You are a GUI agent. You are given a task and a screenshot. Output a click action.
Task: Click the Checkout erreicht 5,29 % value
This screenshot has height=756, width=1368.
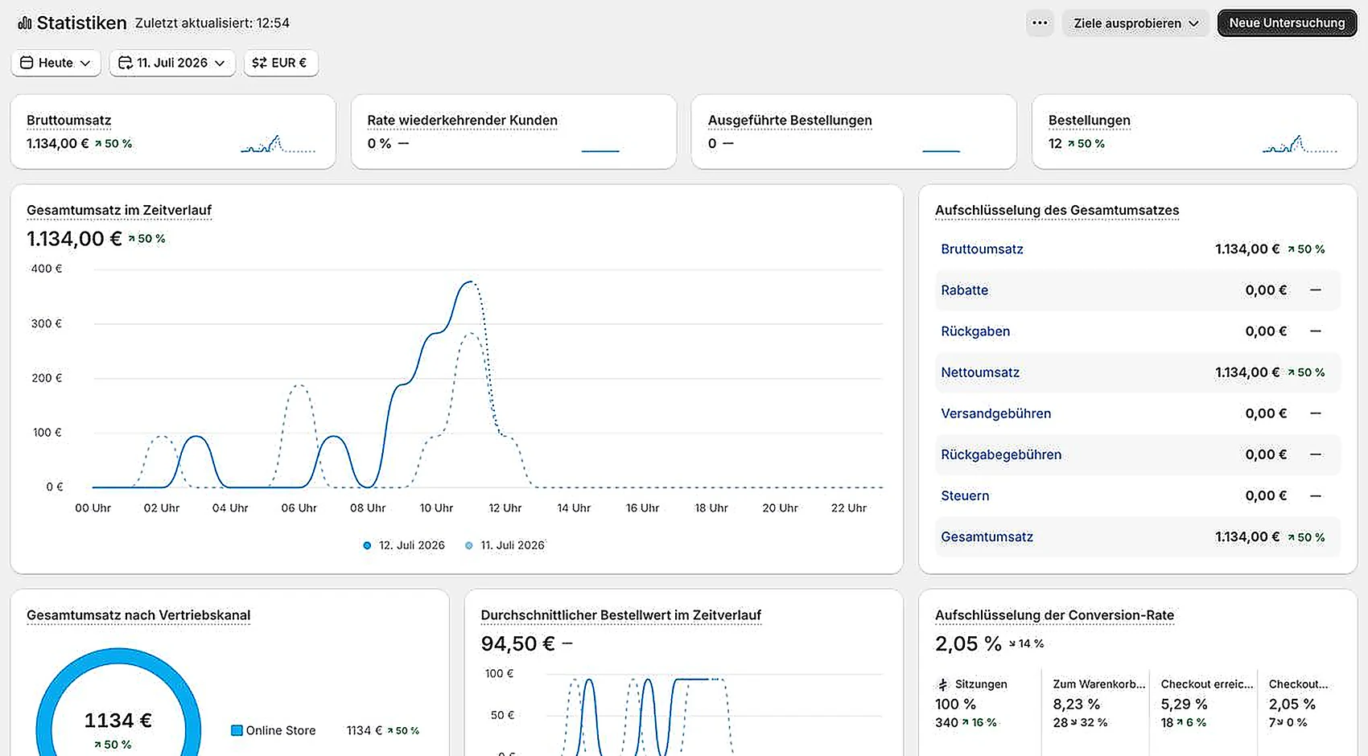(x=1184, y=704)
